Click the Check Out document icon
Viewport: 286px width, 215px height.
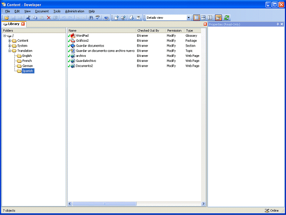pos(132,18)
